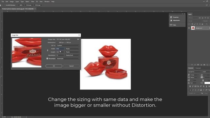210x118 pixels.
Task: Open the Image Size gear settings menu
Action: coord(78,39)
